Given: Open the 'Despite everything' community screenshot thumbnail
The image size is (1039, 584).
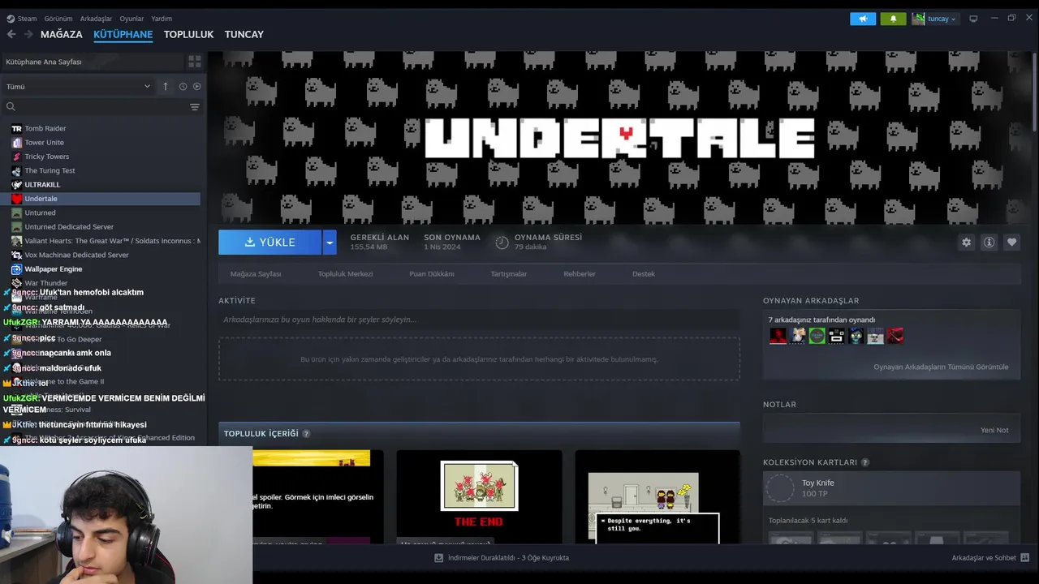Looking at the screenshot, I should (657, 496).
